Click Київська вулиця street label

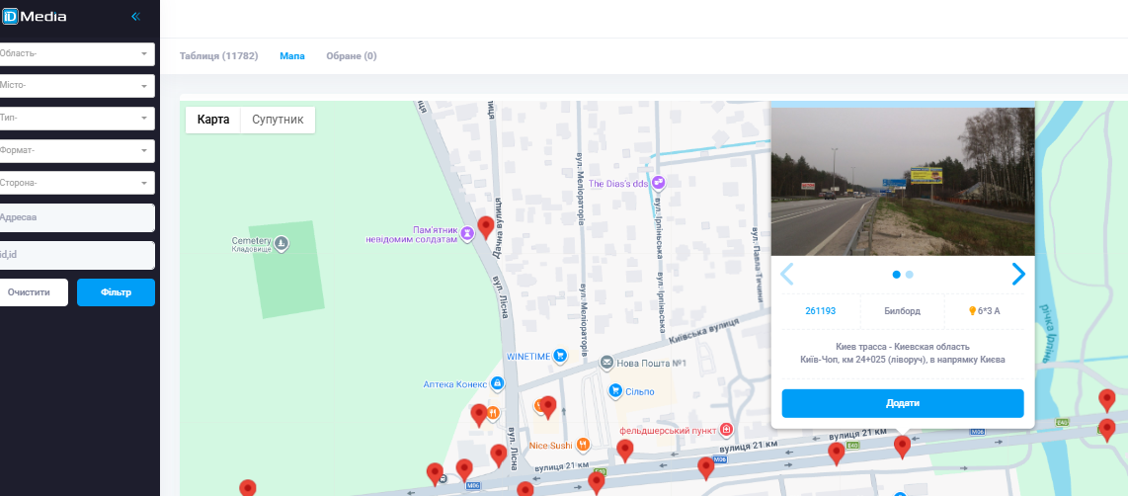pos(703,333)
